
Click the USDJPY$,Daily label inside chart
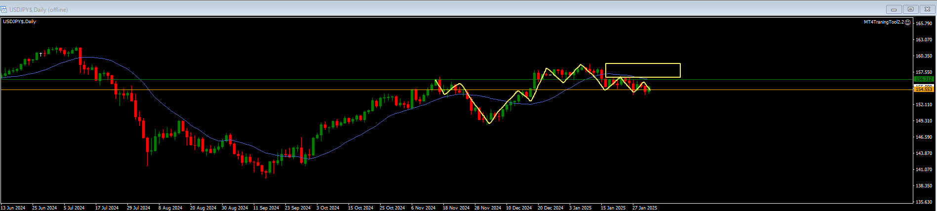[x=20, y=22]
